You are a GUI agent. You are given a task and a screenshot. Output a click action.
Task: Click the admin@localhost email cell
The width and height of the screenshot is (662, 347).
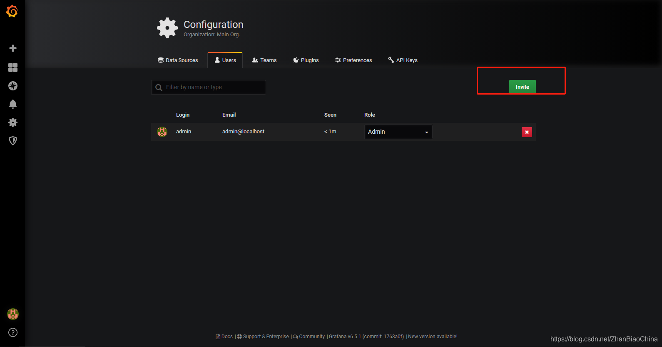[243, 132]
